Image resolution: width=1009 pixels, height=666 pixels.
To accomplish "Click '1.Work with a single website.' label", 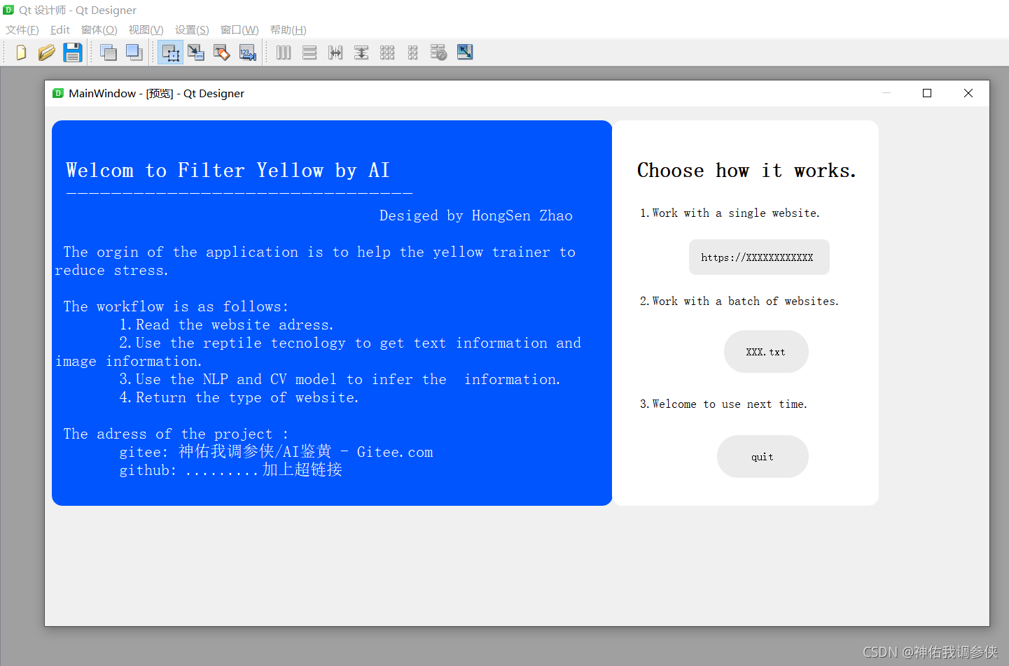I will pyautogui.click(x=730, y=213).
